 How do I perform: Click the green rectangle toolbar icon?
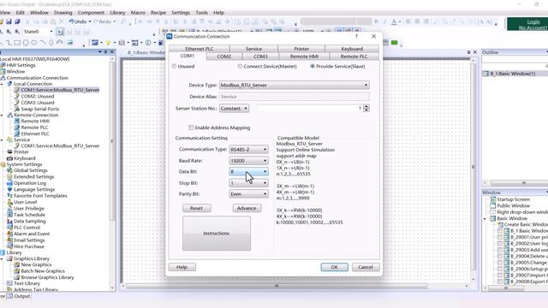[x=394, y=43]
